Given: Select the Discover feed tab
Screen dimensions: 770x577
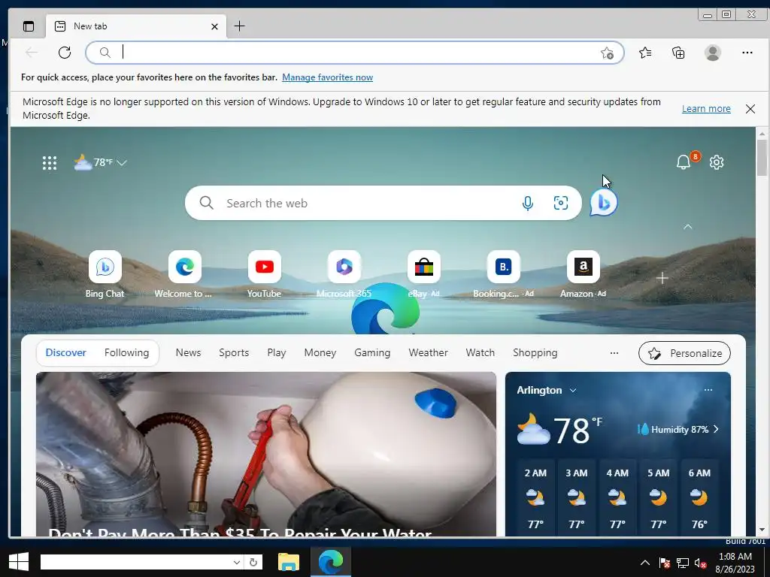Looking at the screenshot, I should pos(66,353).
